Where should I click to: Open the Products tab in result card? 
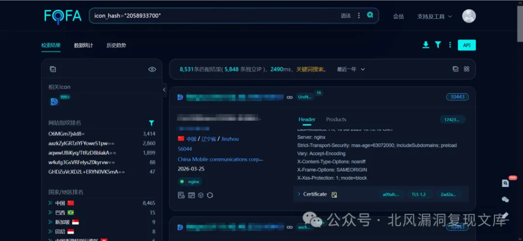coord(336,119)
